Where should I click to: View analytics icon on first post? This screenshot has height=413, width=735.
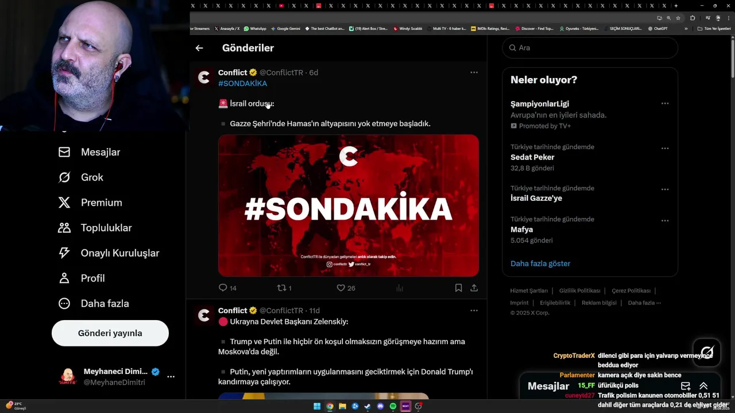400,288
